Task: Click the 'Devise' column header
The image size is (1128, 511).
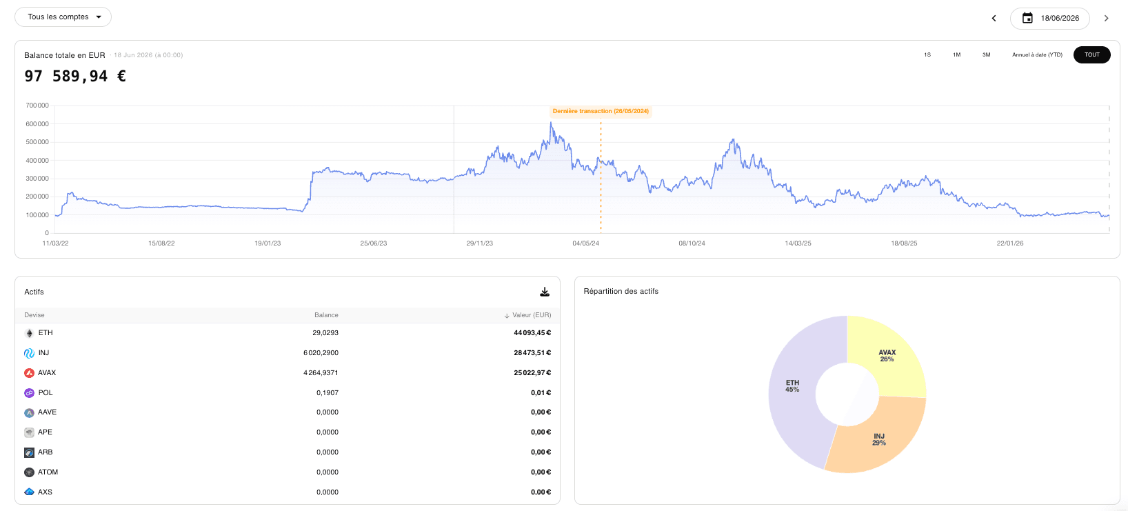Action: coord(34,315)
